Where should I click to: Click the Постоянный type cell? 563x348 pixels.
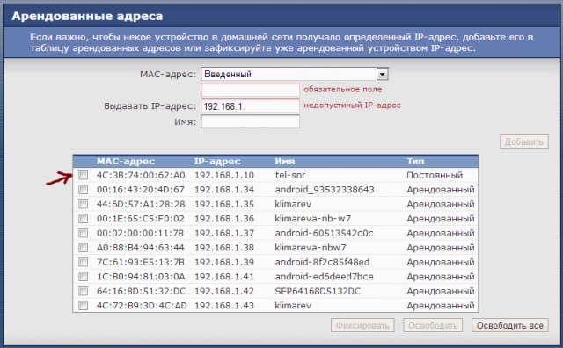(x=435, y=175)
